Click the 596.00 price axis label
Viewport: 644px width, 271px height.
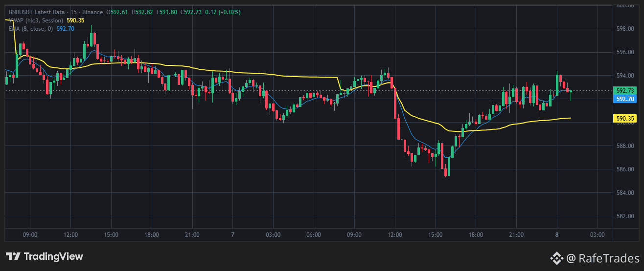[625, 52]
